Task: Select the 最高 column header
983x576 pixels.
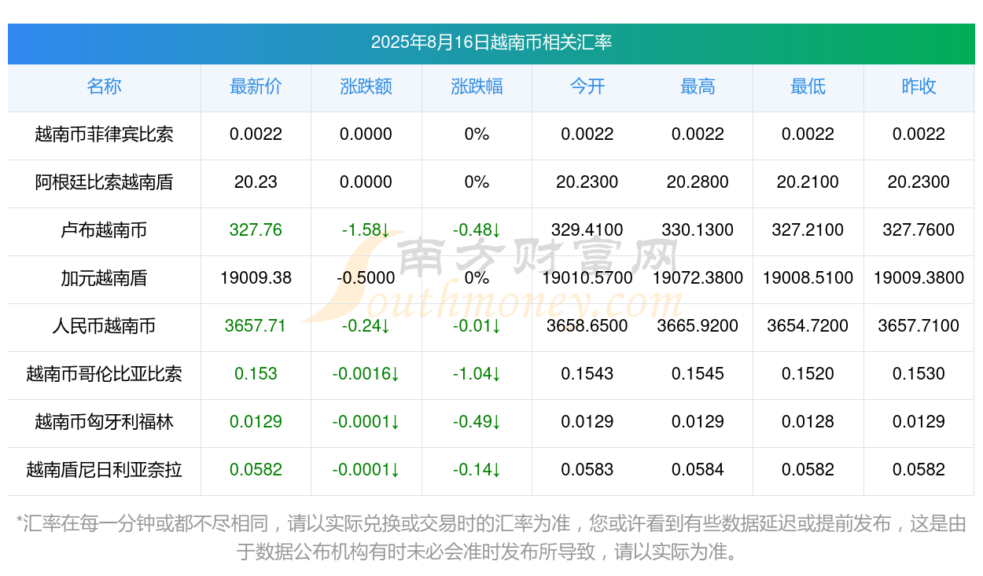Action: [x=698, y=86]
